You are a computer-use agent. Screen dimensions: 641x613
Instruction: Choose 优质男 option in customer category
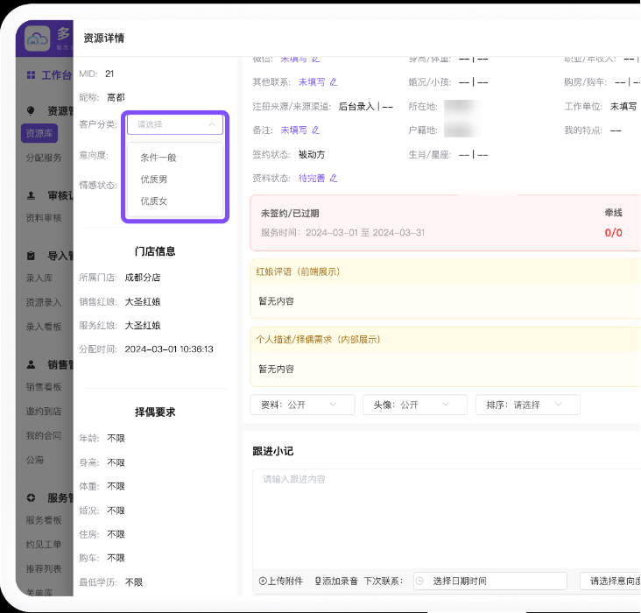point(154,180)
